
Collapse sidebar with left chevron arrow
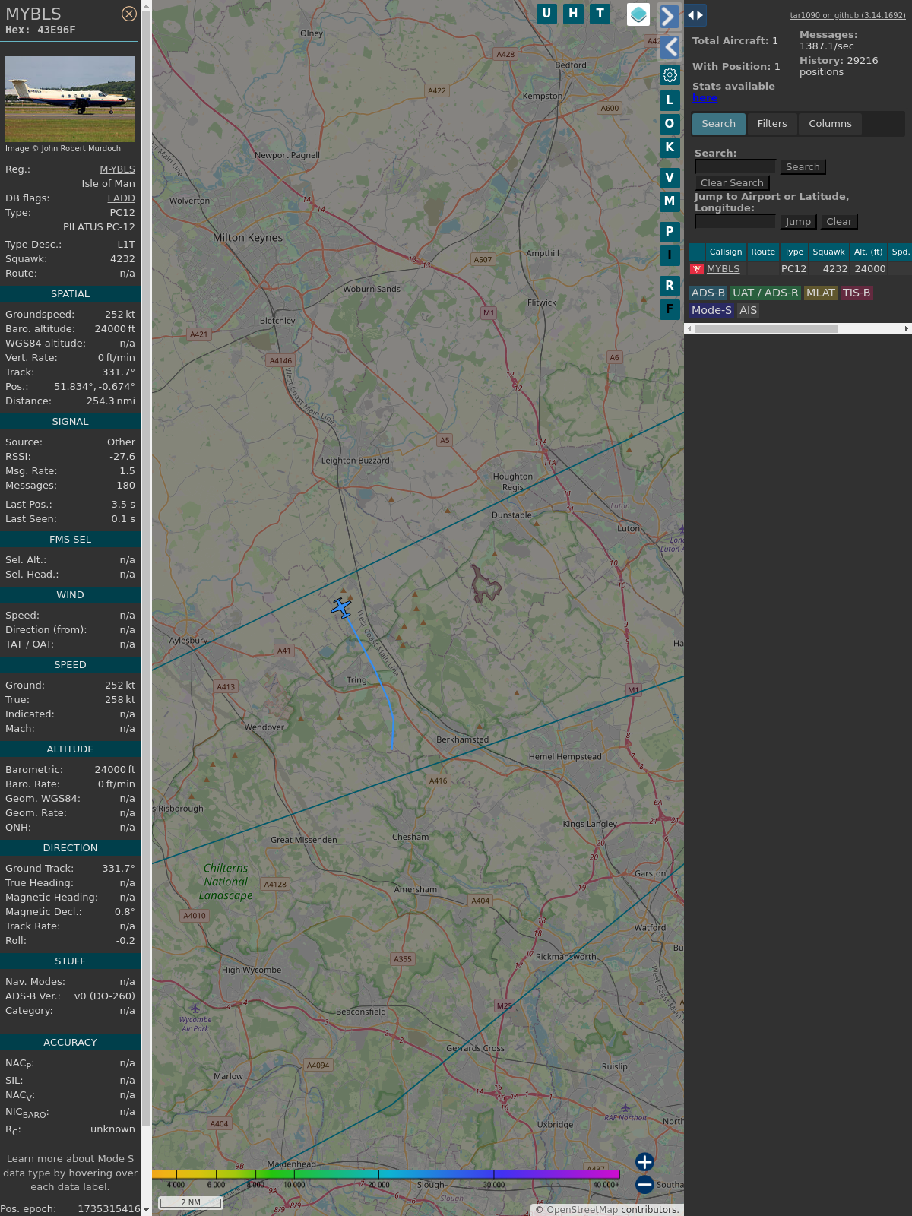click(x=670, y=47)
